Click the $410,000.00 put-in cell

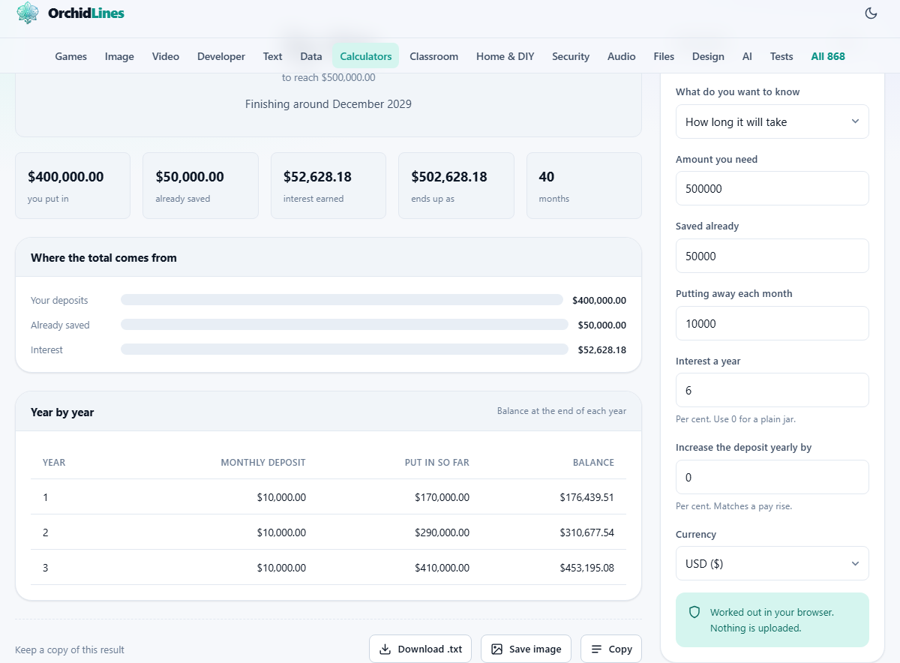[x=442, y=568]
